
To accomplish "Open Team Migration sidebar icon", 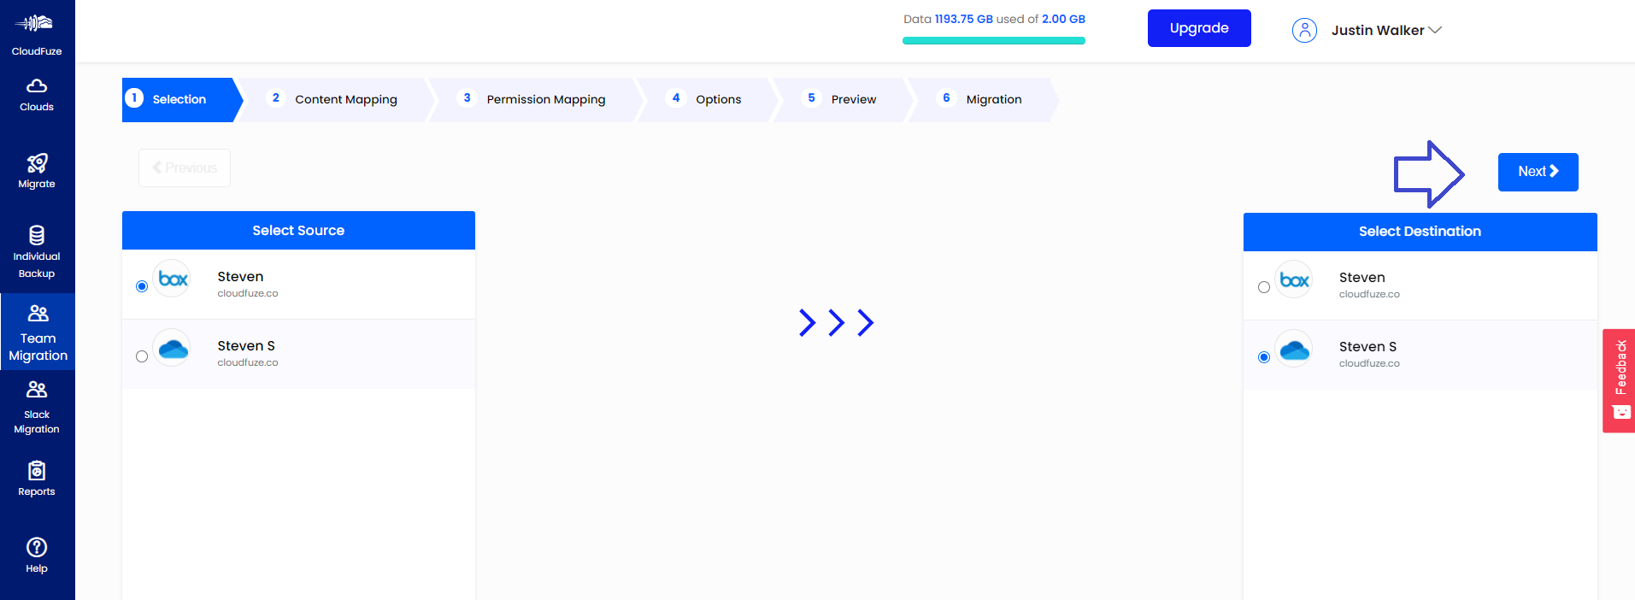I will 38,314.
